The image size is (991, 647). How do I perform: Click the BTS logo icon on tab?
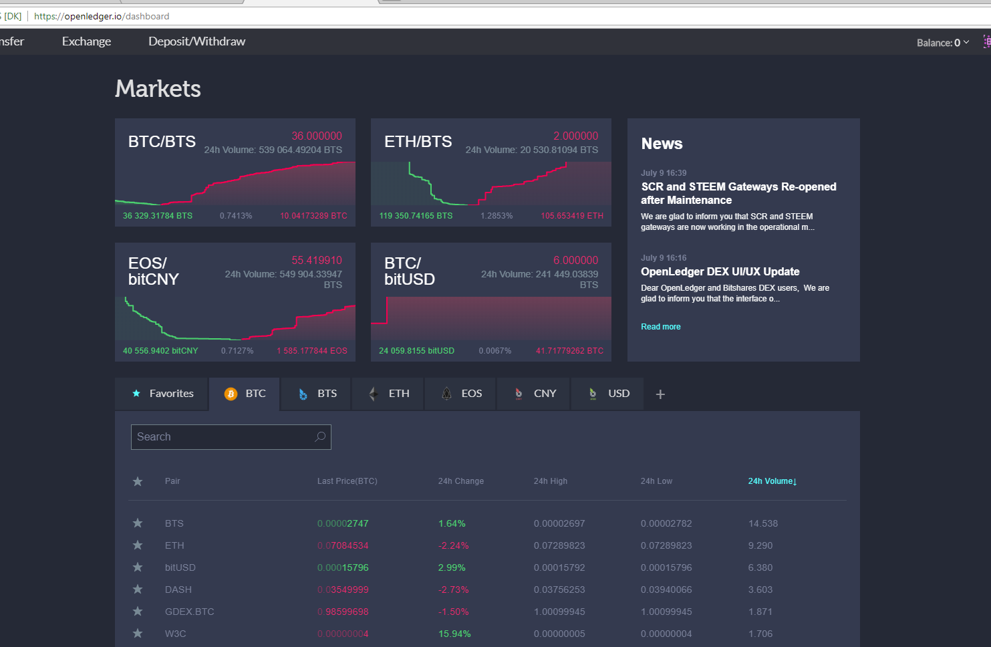coord(303,394)
